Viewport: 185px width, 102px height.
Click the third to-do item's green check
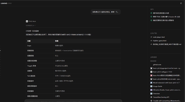point(151,20)
